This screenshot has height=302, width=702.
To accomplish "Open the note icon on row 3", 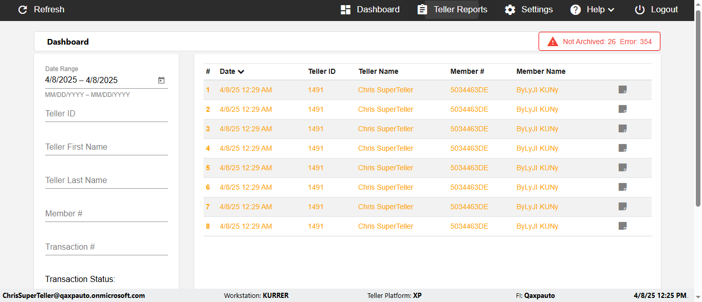I will tap(622, 129).
